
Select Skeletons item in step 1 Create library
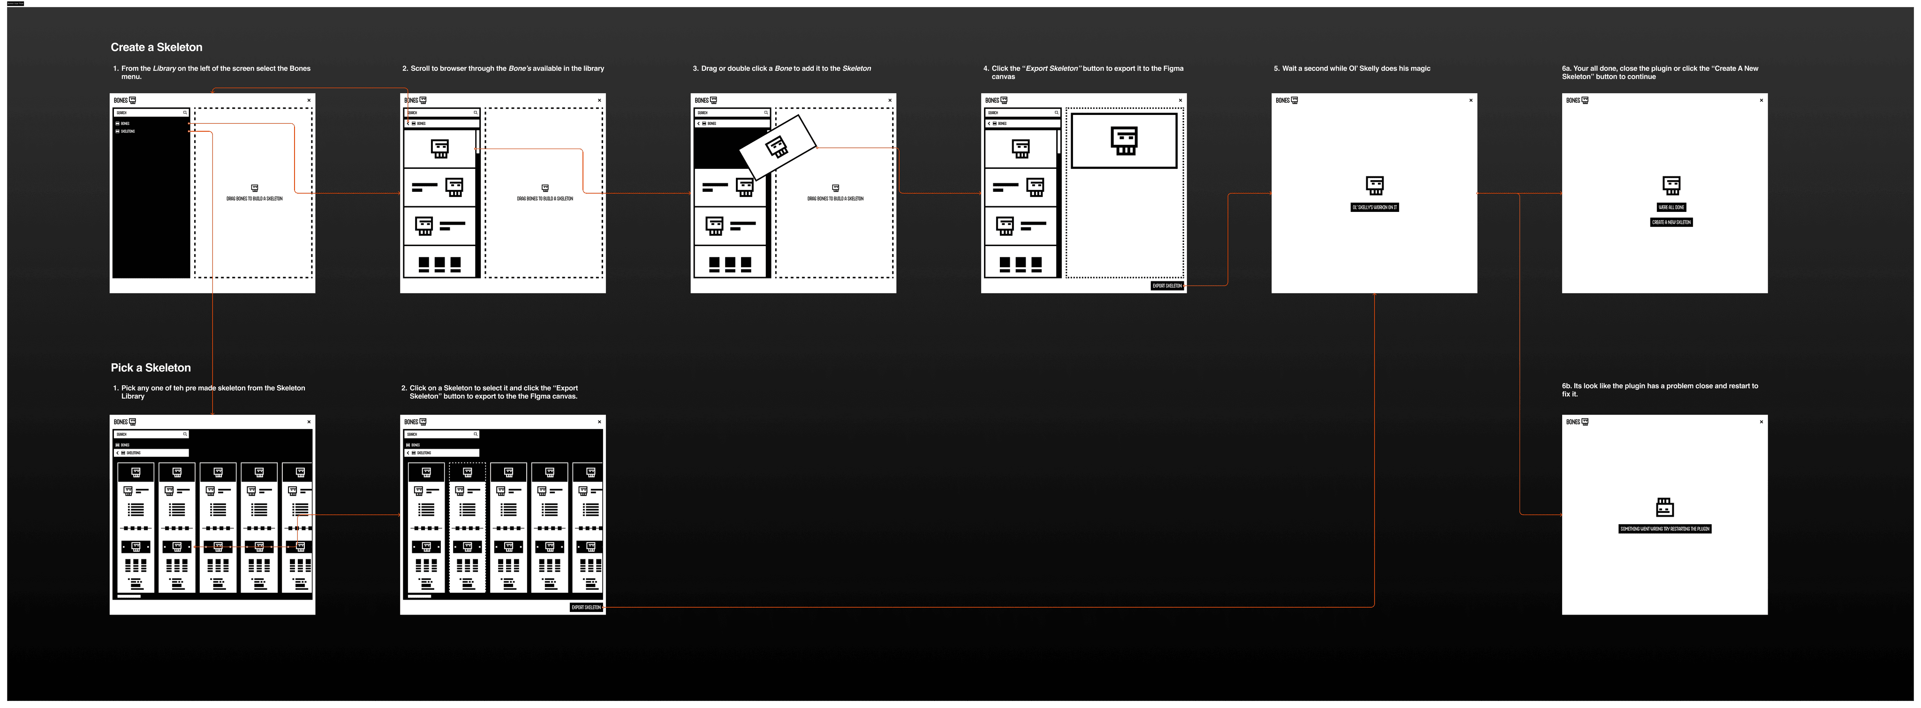(x=128, y=131)
